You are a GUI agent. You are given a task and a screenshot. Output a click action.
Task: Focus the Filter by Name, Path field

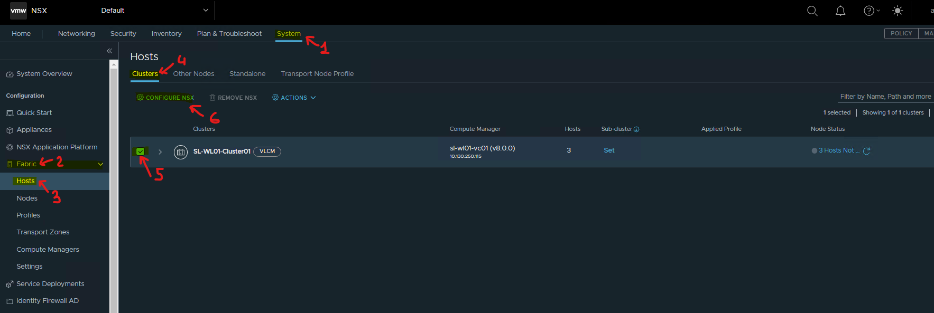(x=885, y=97)
